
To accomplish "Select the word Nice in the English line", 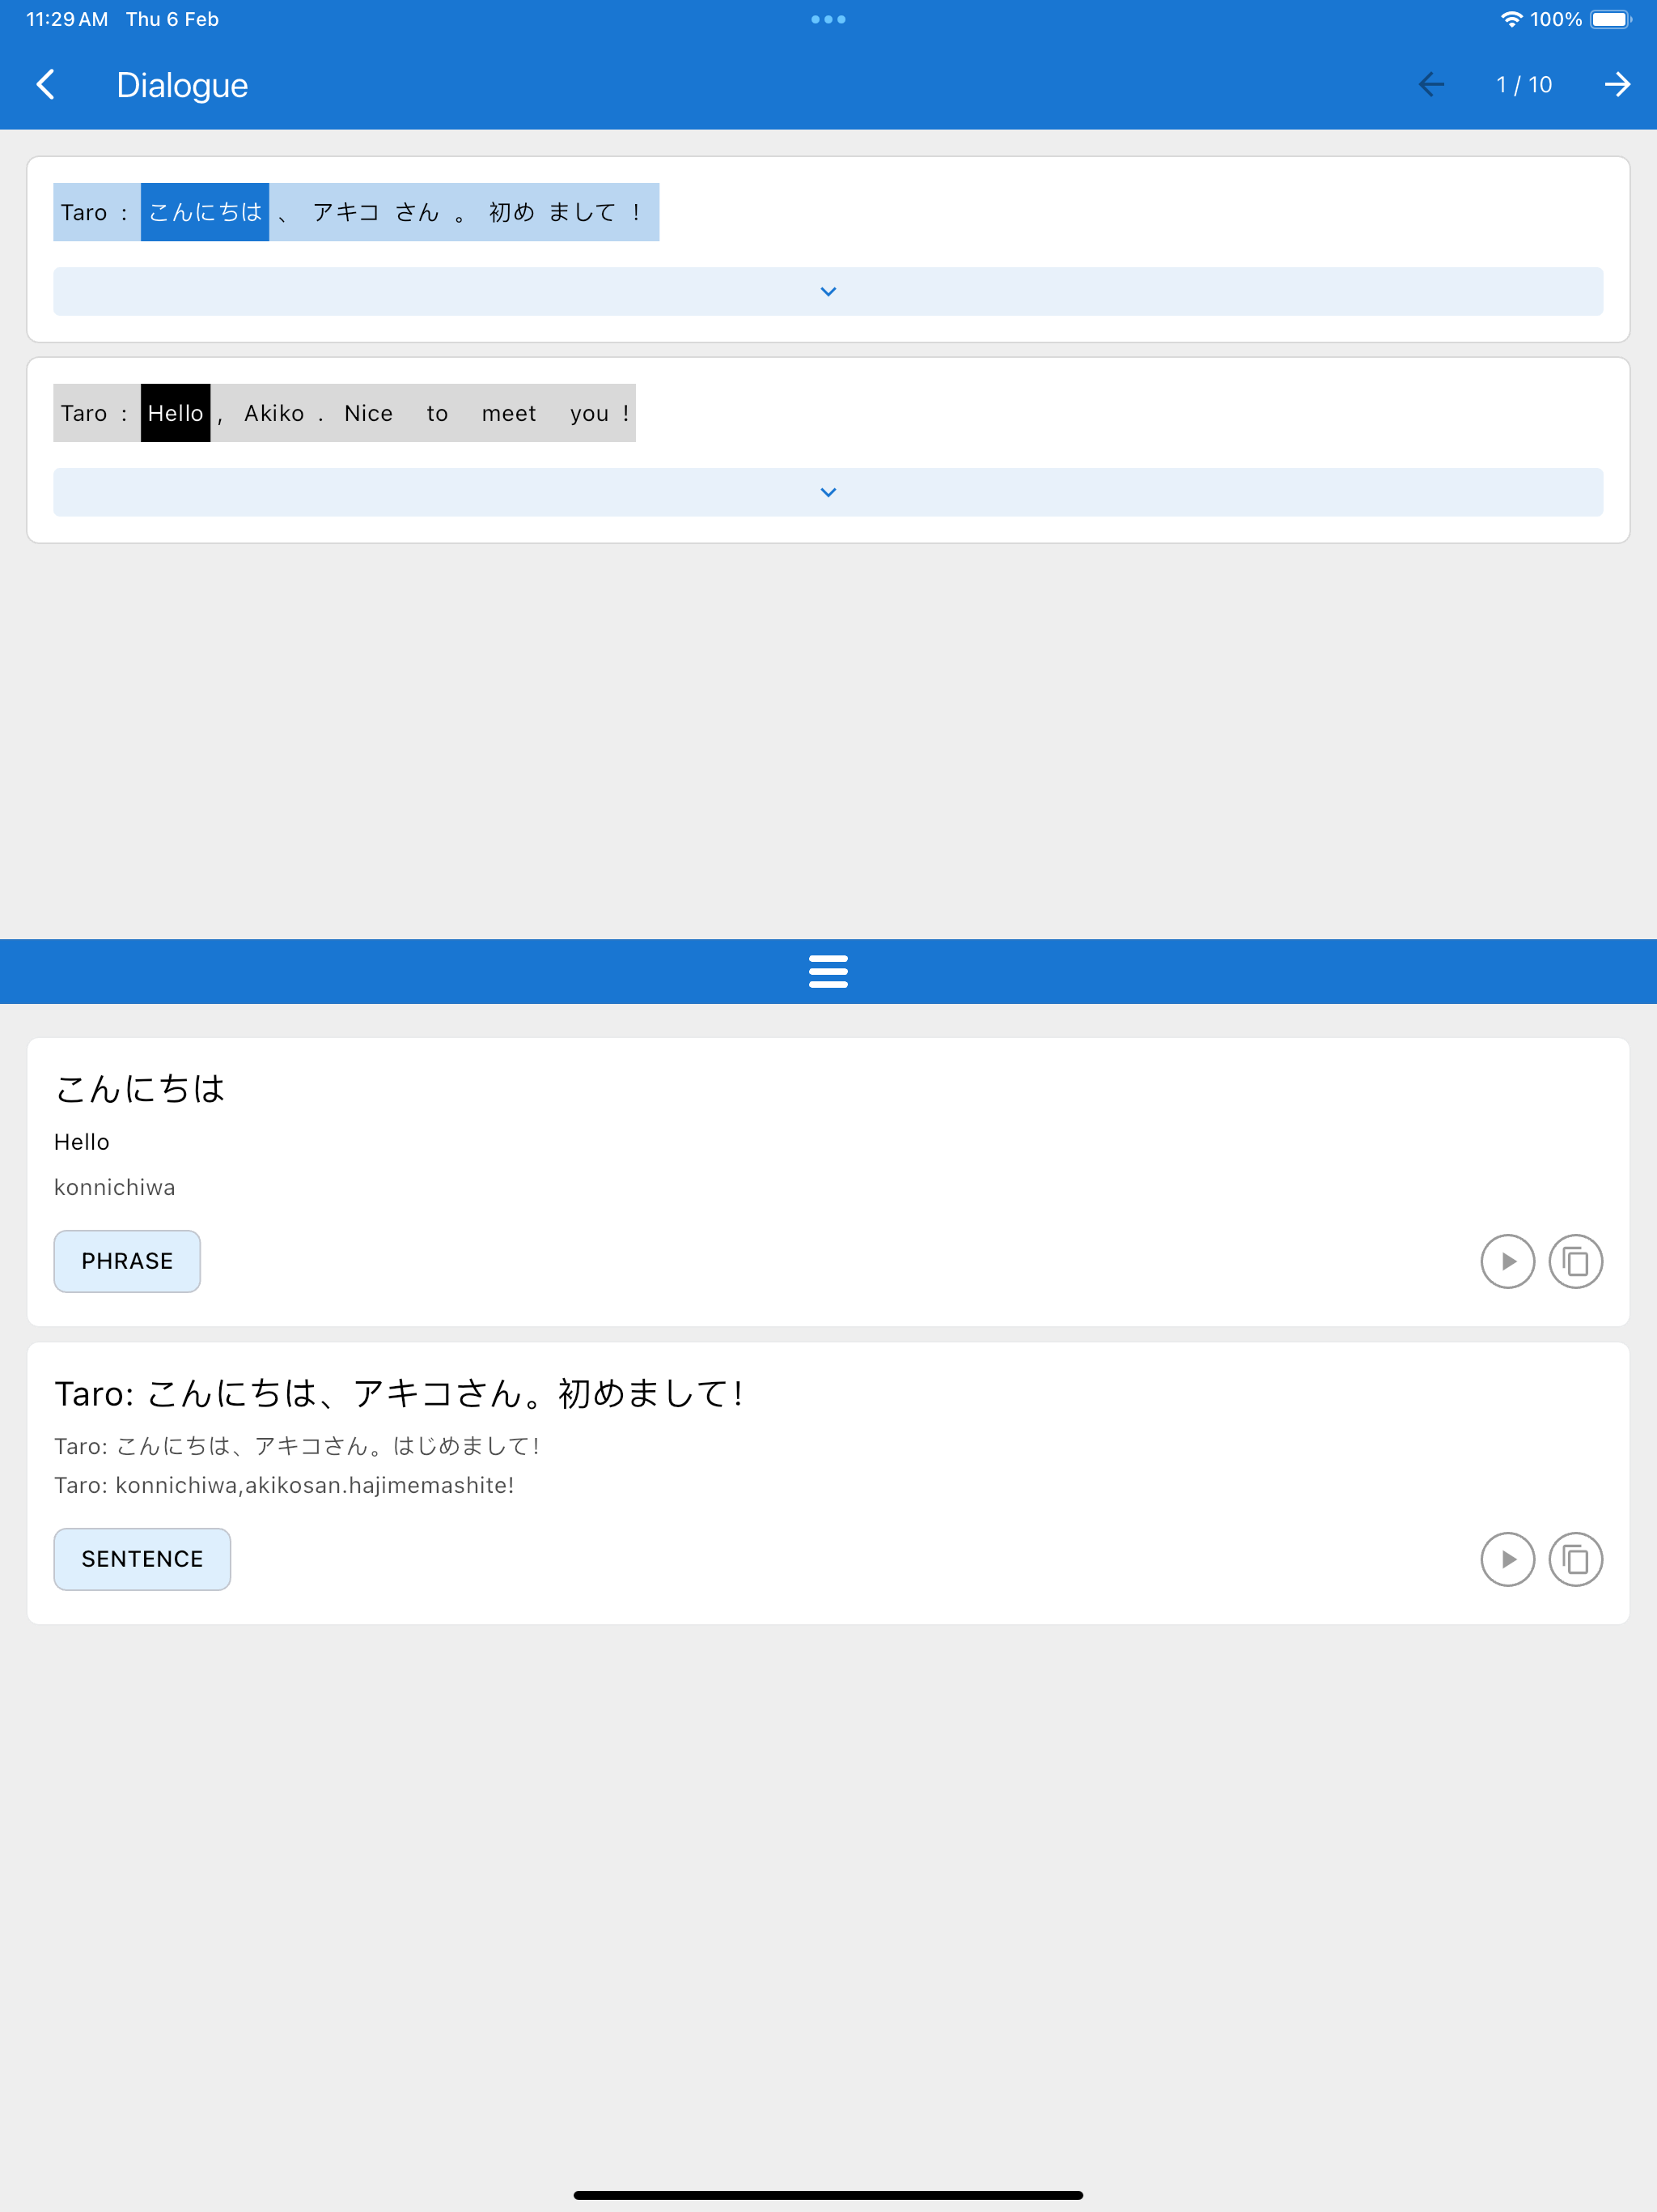I will click(369, 413).
